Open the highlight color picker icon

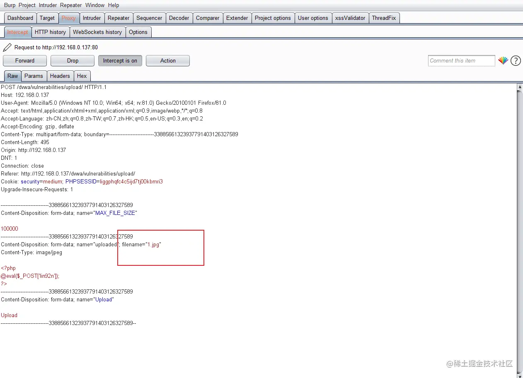(x=503, y=60)
